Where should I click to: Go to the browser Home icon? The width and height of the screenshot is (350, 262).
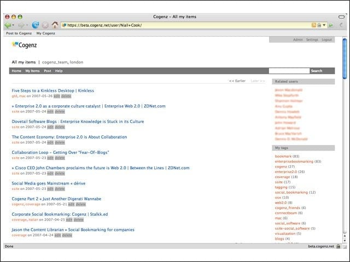(55, 25)
